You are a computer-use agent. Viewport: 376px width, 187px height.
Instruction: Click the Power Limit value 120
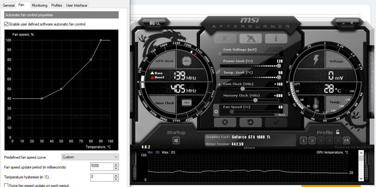[x=280, y=61]
